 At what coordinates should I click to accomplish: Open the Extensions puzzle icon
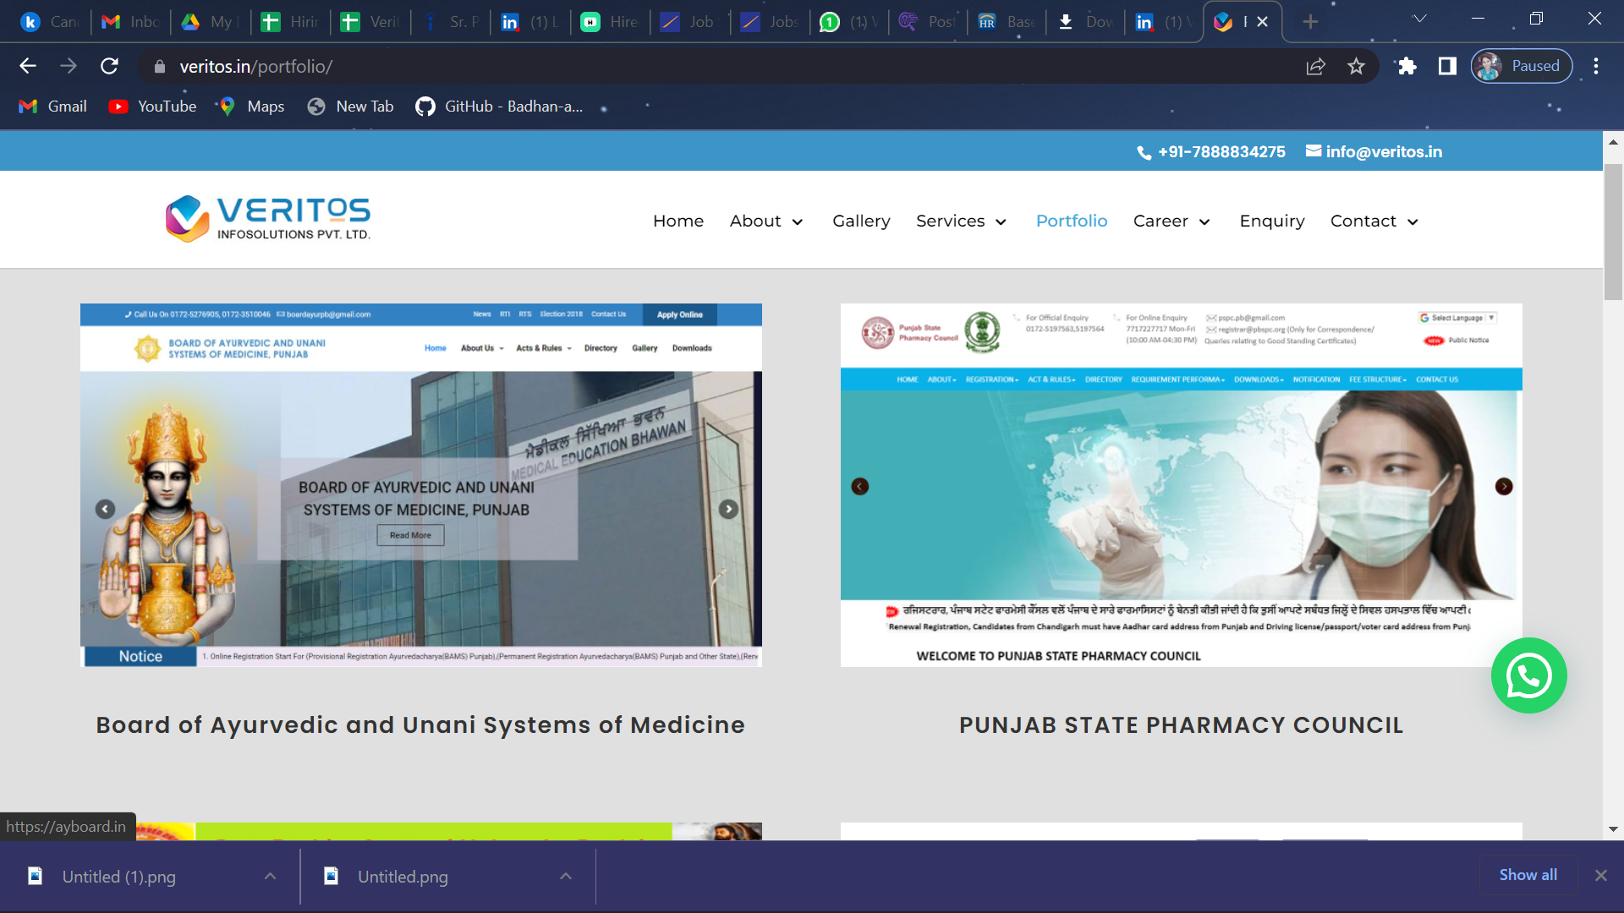(x=1407, y=66)
